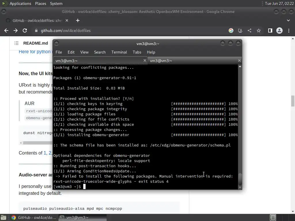This screenshot has height=221, width=295.
Task: Click the terminal icon in taskbar
Action: pos(62,218)
